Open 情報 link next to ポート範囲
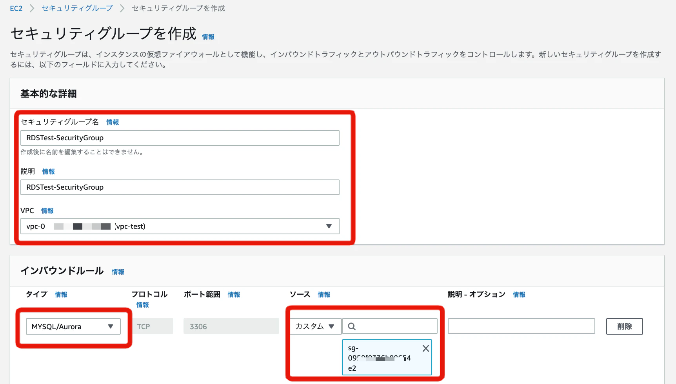The height and width of the screenshot is (384, 676). (234, 295)
